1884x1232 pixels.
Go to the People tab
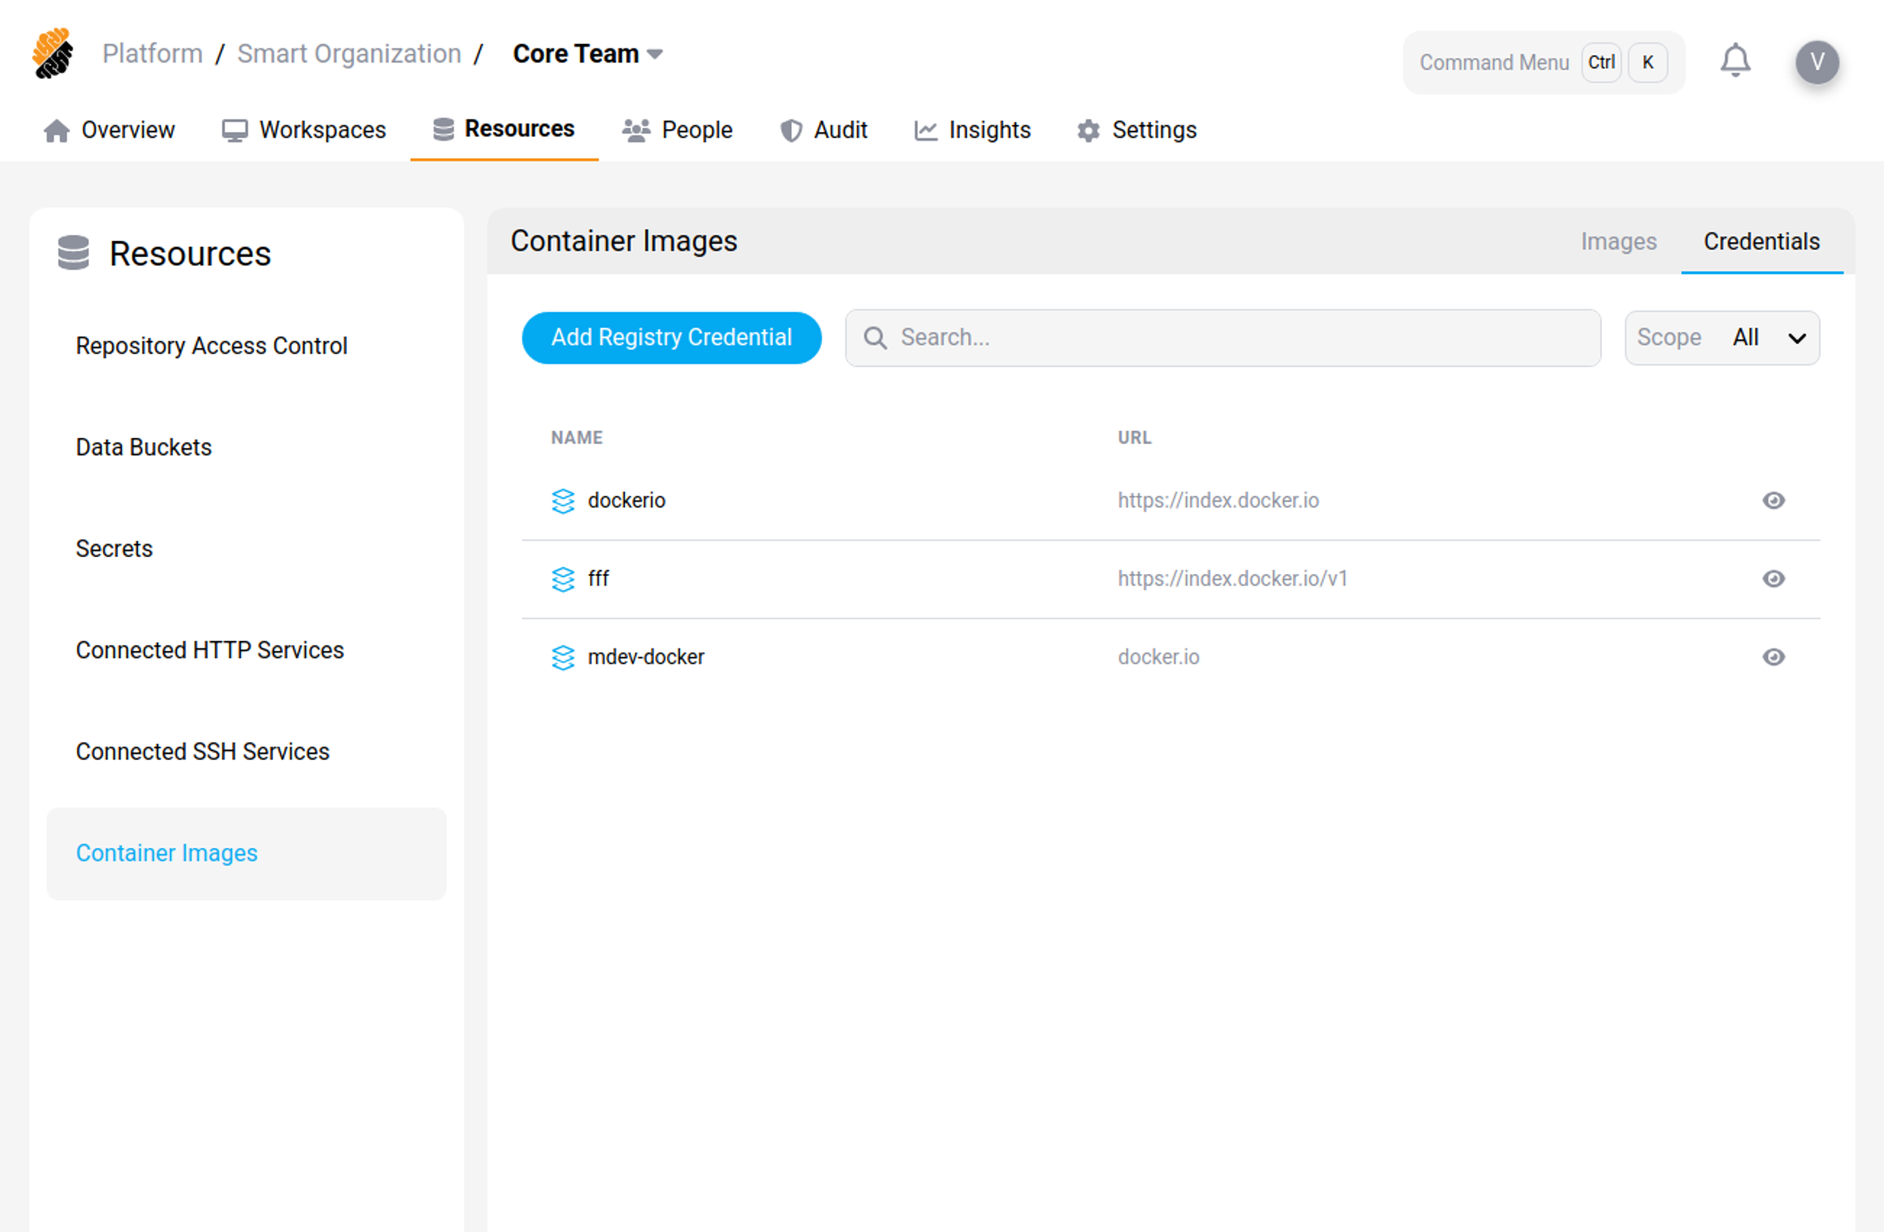pos(677,130)
